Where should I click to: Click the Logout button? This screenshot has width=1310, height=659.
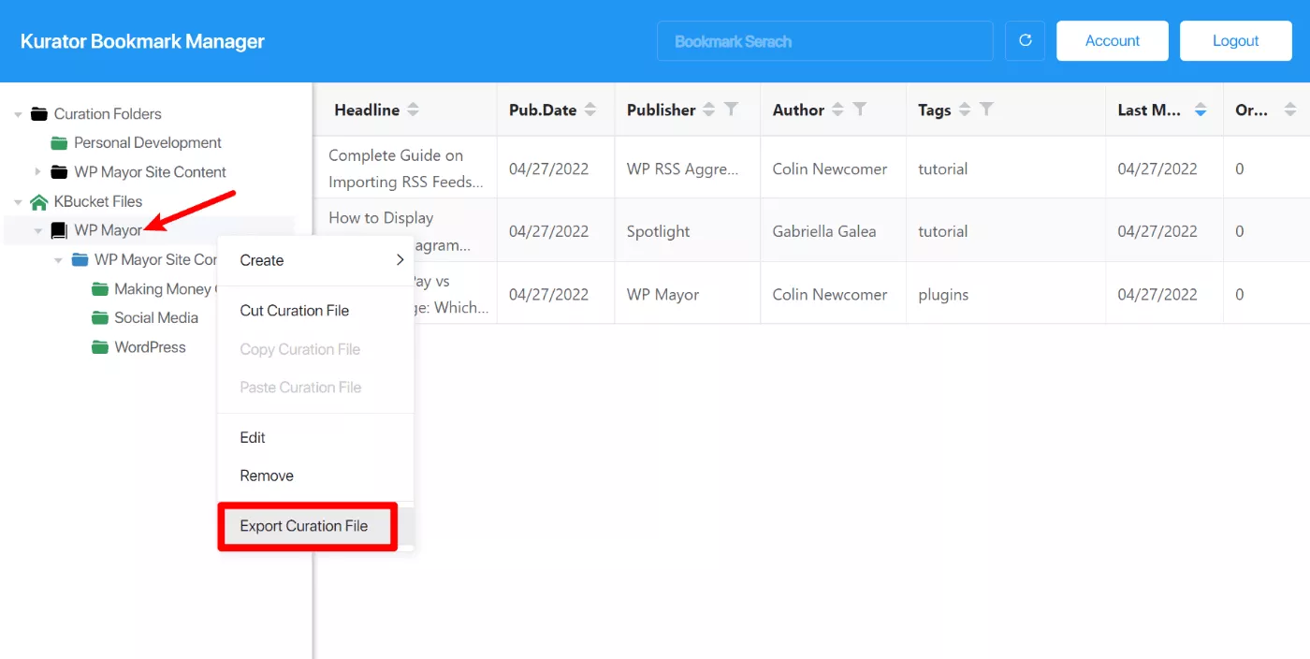[1235, 41]
